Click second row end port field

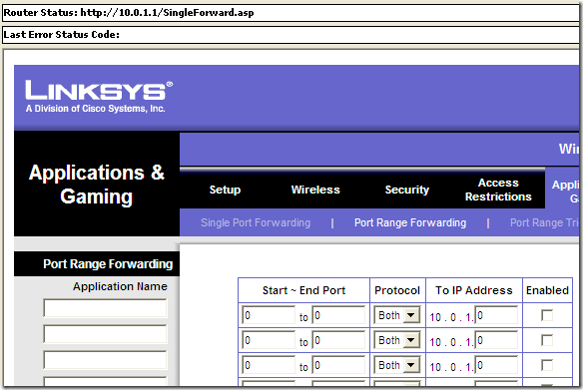338,340
